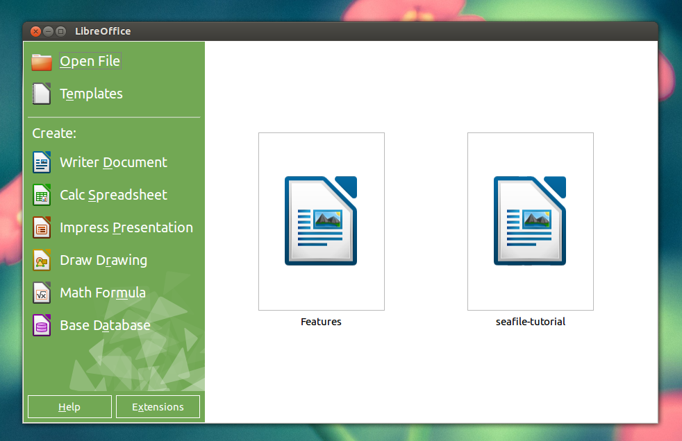
Task: Click the Impress Presentation icon
Action: pyautogui.click(x=42, y=227)
